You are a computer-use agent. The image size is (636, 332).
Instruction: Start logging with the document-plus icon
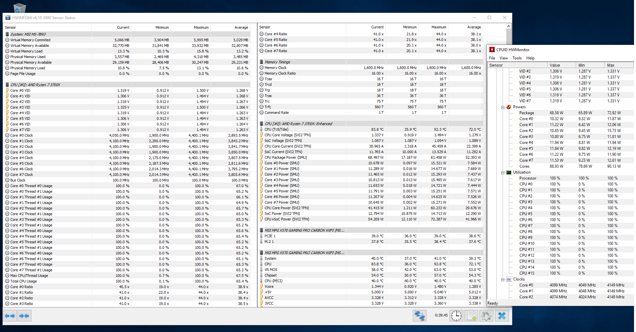point(472,316)
